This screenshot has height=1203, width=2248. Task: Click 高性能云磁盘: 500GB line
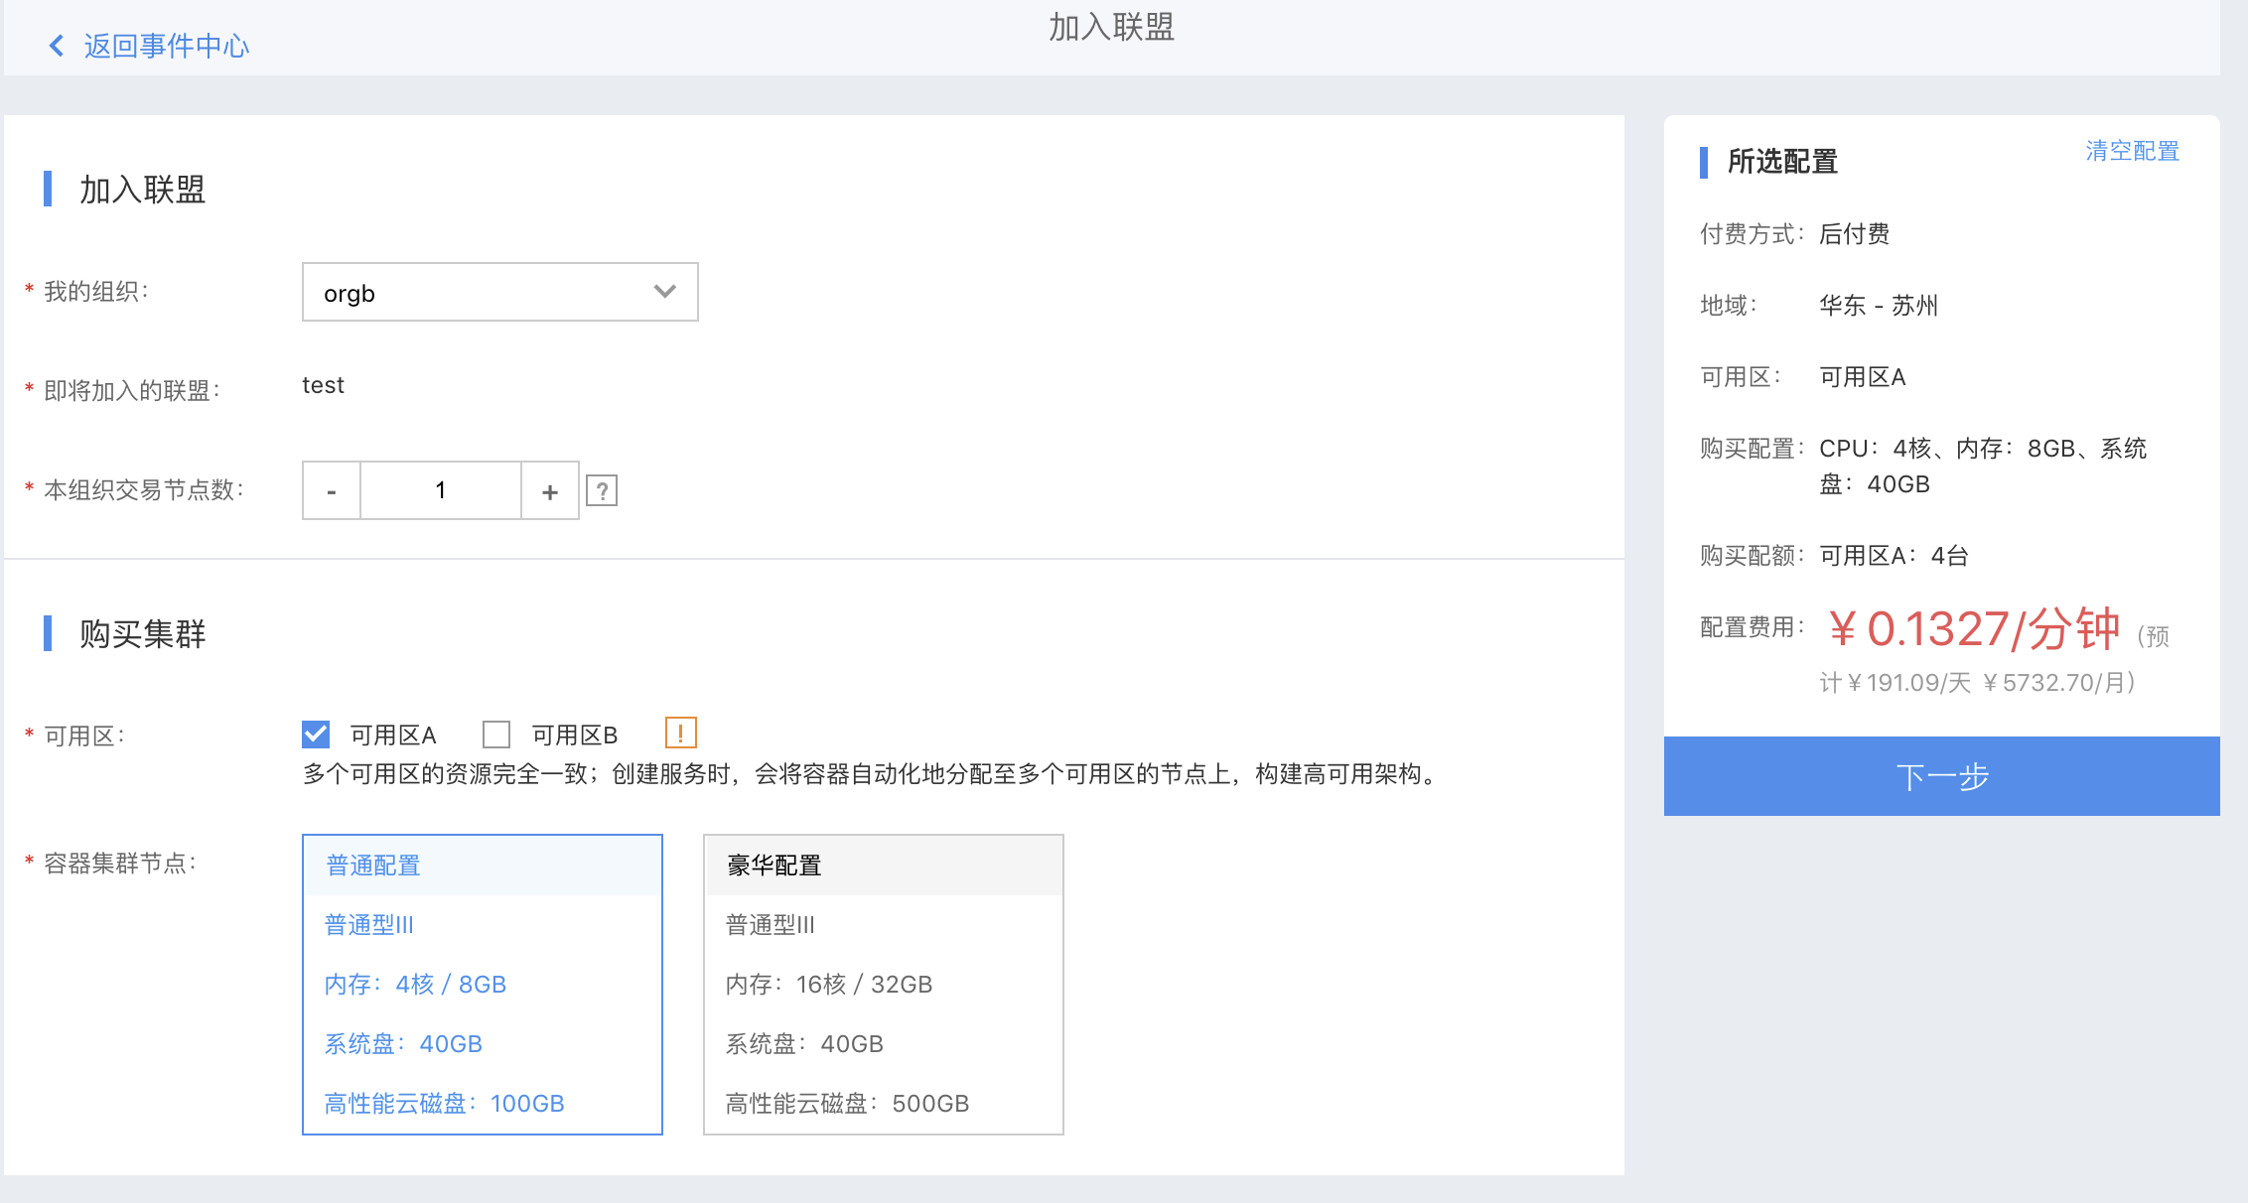(847, 1104)
